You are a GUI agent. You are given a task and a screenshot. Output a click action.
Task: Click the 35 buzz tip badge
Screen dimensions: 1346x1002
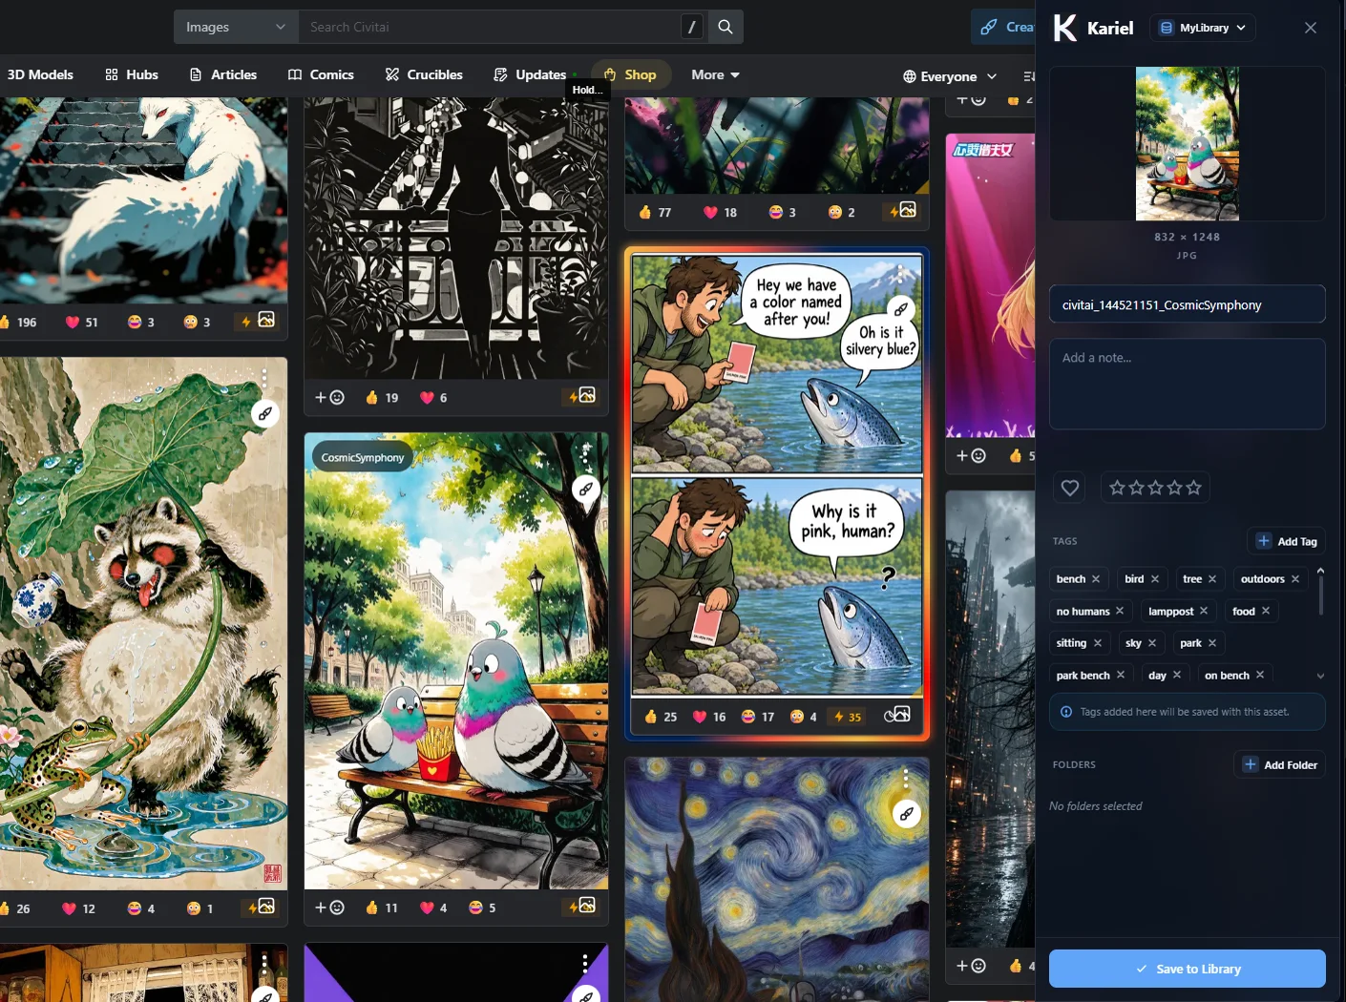point(847,717)
